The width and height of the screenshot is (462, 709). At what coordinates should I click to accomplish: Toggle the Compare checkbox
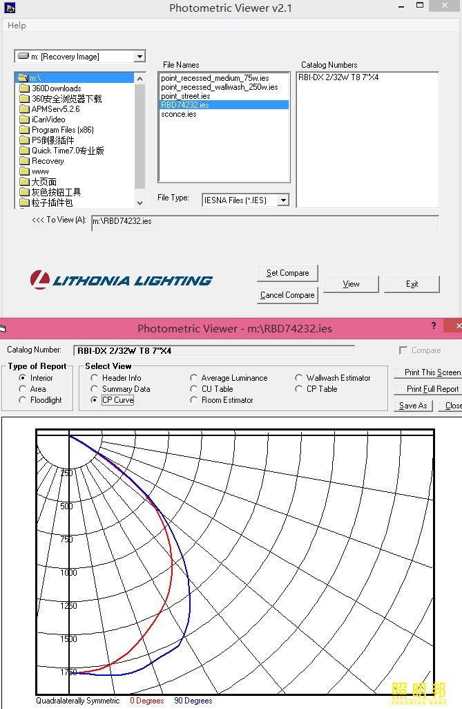coord(403,350)
